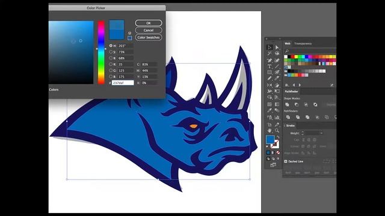This screenshot has height=216, width=385.
Task: Select the H hue radio button
Action: tap(111, 46)
